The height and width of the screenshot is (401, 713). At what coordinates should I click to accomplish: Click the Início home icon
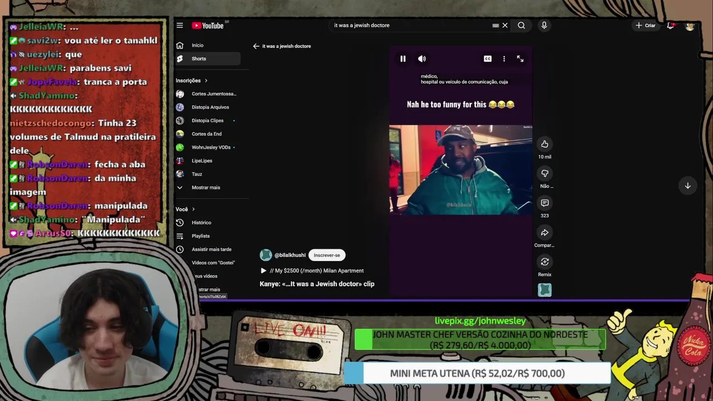point(180,45)
